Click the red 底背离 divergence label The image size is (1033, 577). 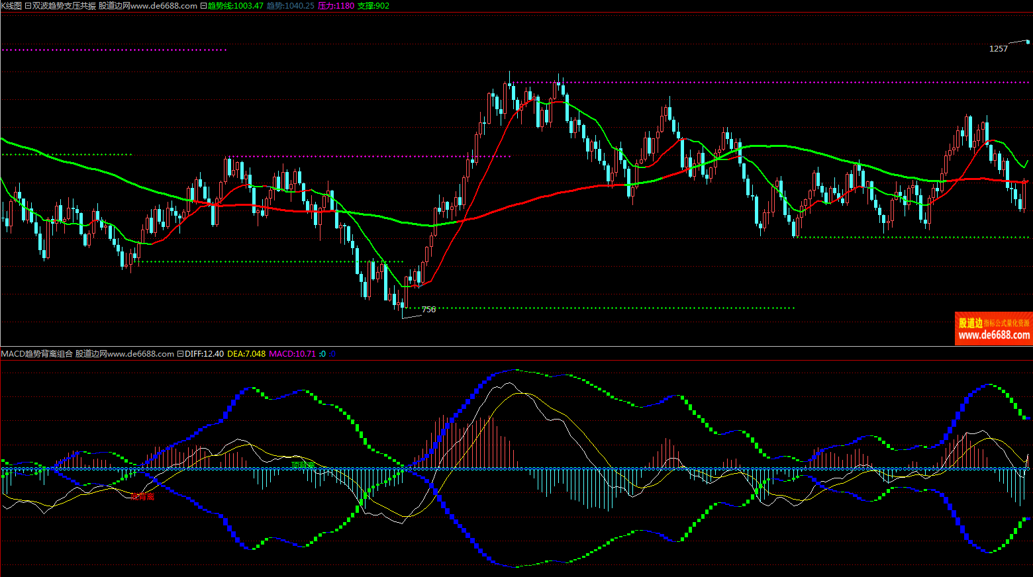142,496
